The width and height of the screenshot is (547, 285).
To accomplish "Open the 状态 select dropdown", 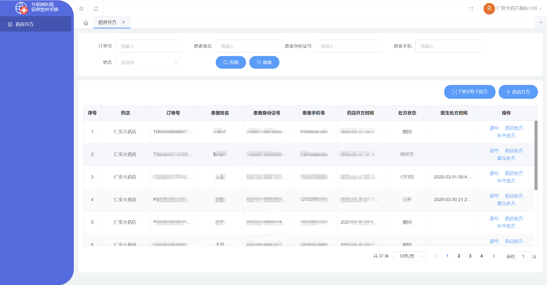I will (x=148, y=63).
